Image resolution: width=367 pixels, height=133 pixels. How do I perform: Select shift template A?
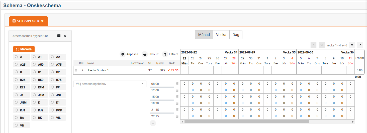pyautogui.click(x=22, y=57)
